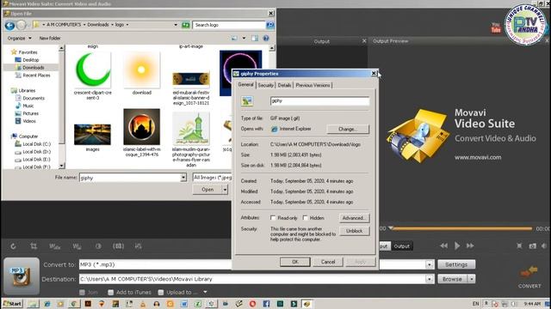Select the Output tab below the preview

pos(402,246)
